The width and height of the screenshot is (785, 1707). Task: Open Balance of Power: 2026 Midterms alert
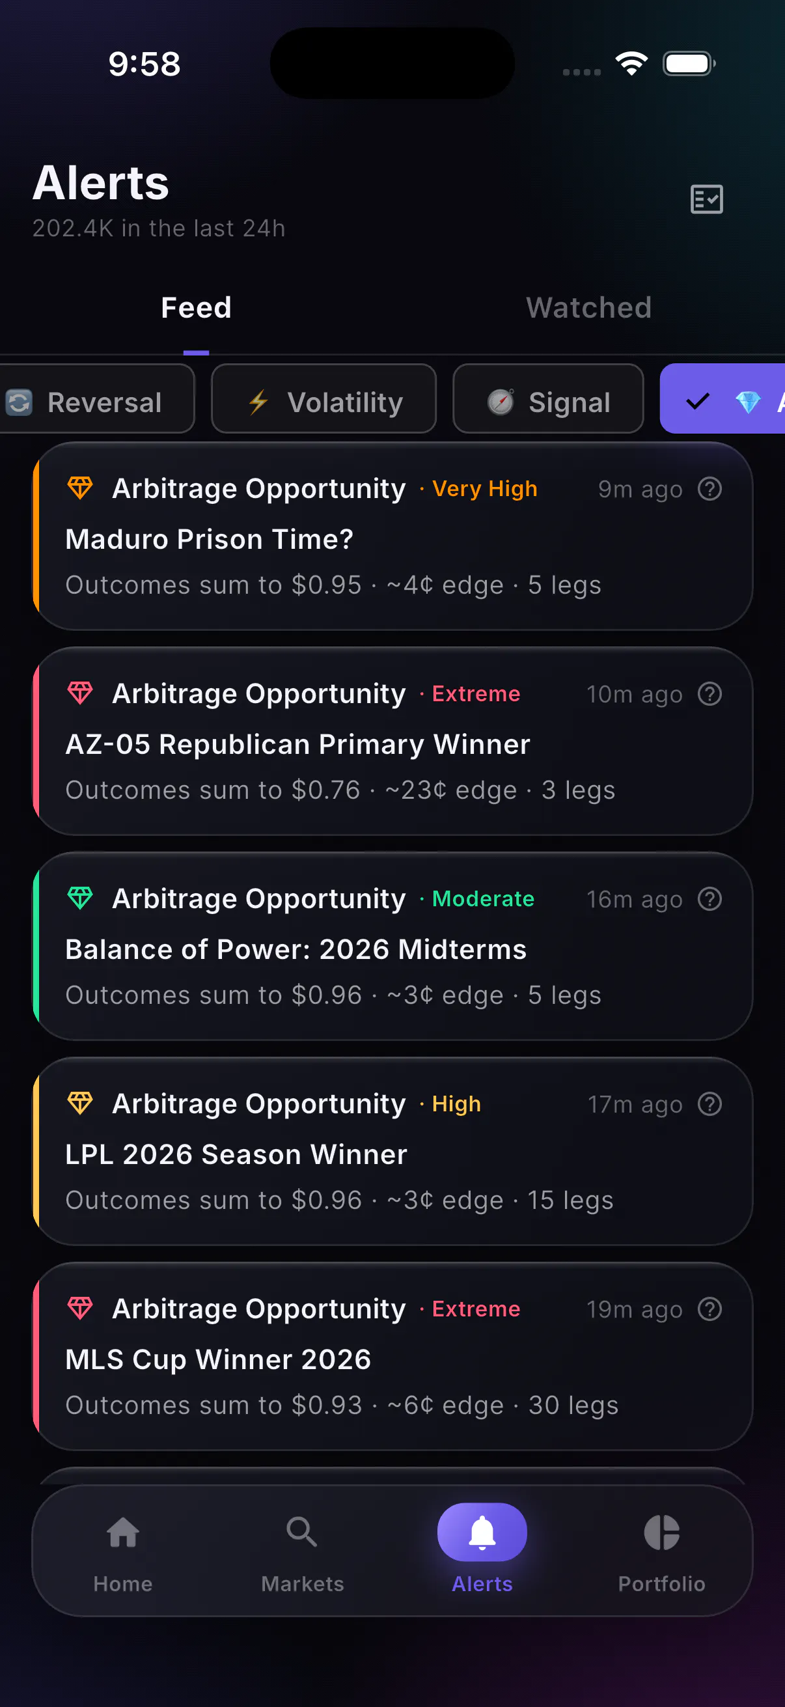(393, 947)
